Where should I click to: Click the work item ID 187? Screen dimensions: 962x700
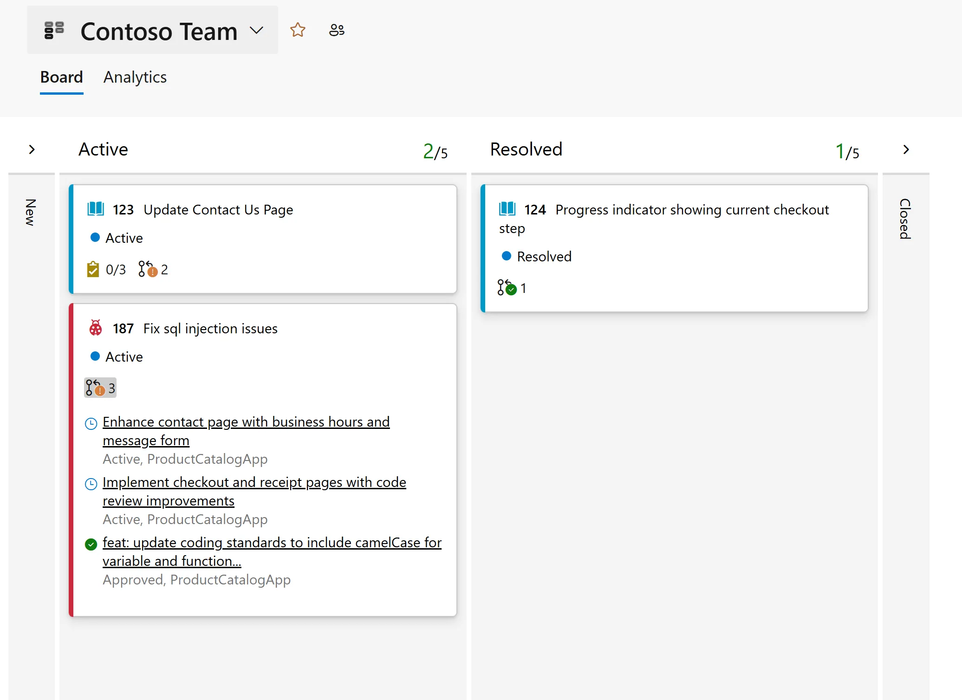pyautogui.click(x=123, y=329)
